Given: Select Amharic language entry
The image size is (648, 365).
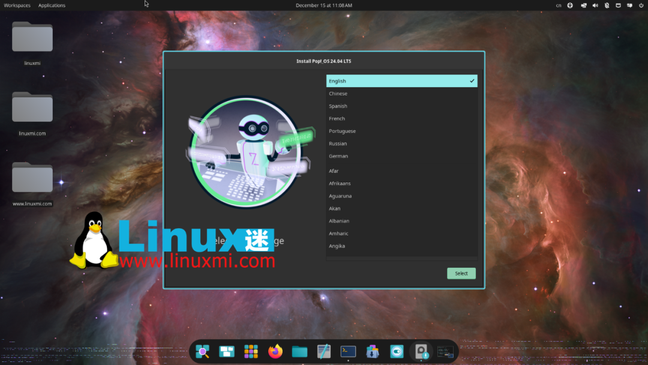Looking at the screenshot, I should (401, 233).
